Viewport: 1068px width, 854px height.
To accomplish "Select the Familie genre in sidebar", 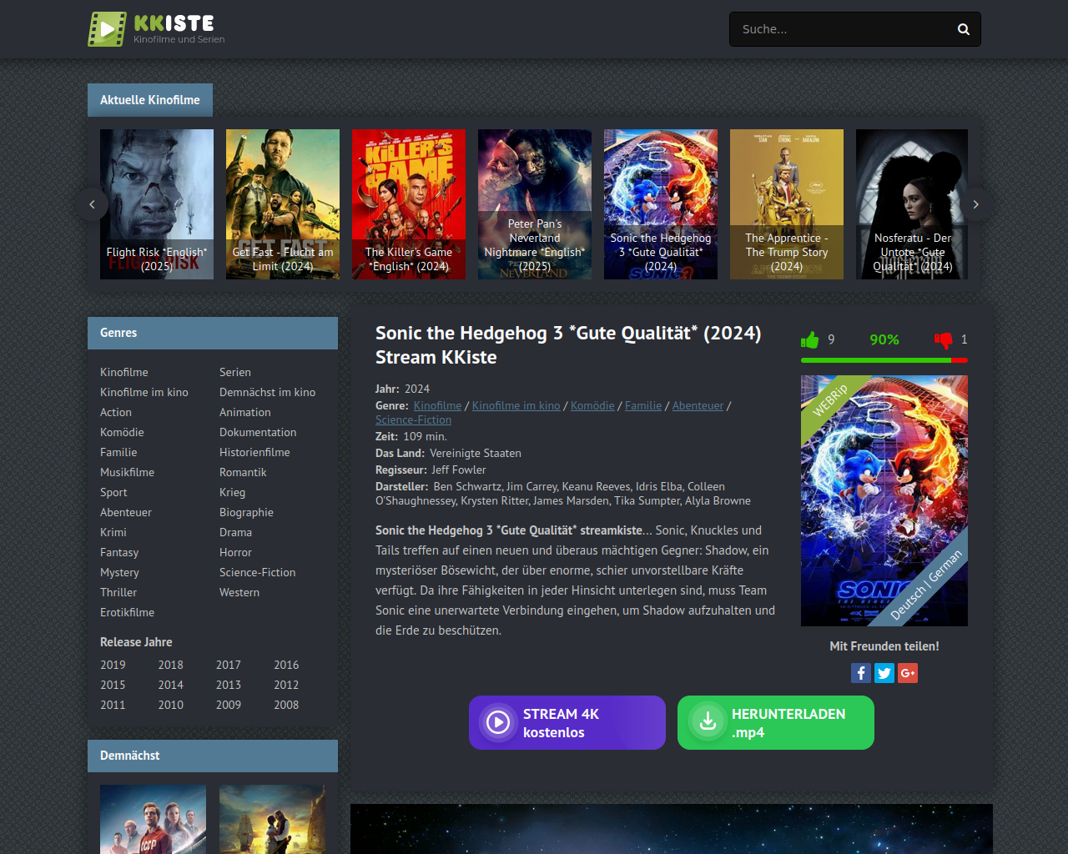I will [118, 452].
